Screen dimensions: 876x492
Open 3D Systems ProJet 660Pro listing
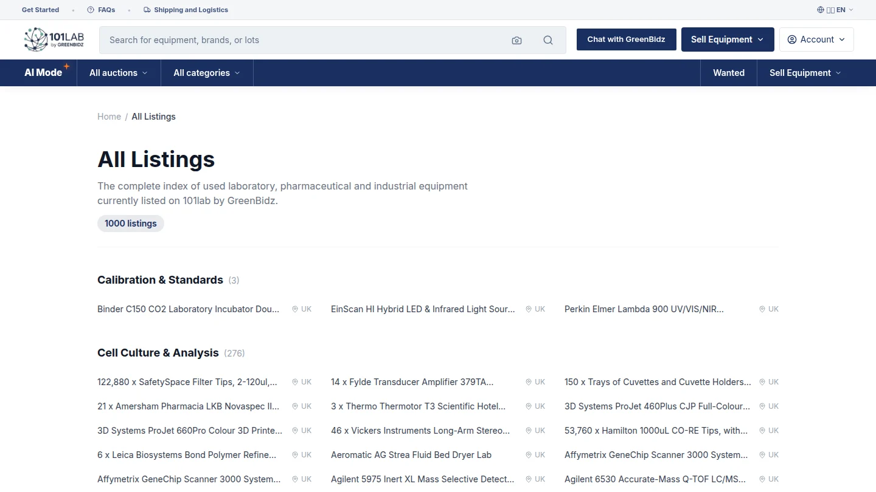click(190, 431)
